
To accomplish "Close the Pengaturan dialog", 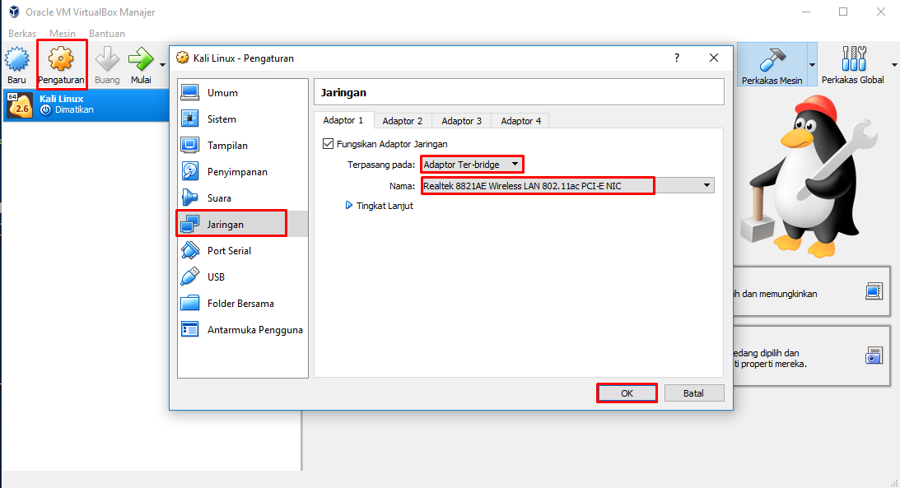I will [x=713, y=58].
